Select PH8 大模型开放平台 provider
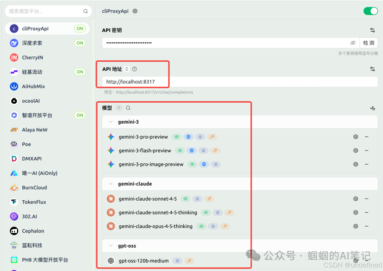 click(x=47, y=260)
